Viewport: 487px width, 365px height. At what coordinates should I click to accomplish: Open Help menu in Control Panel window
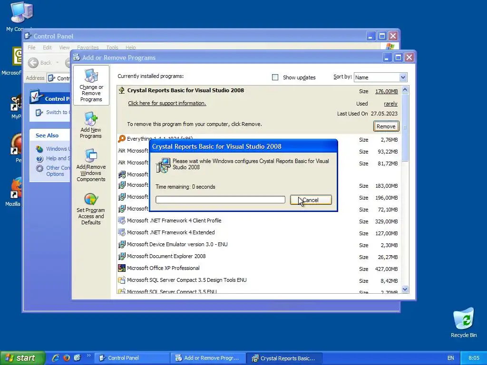point(131,48)
